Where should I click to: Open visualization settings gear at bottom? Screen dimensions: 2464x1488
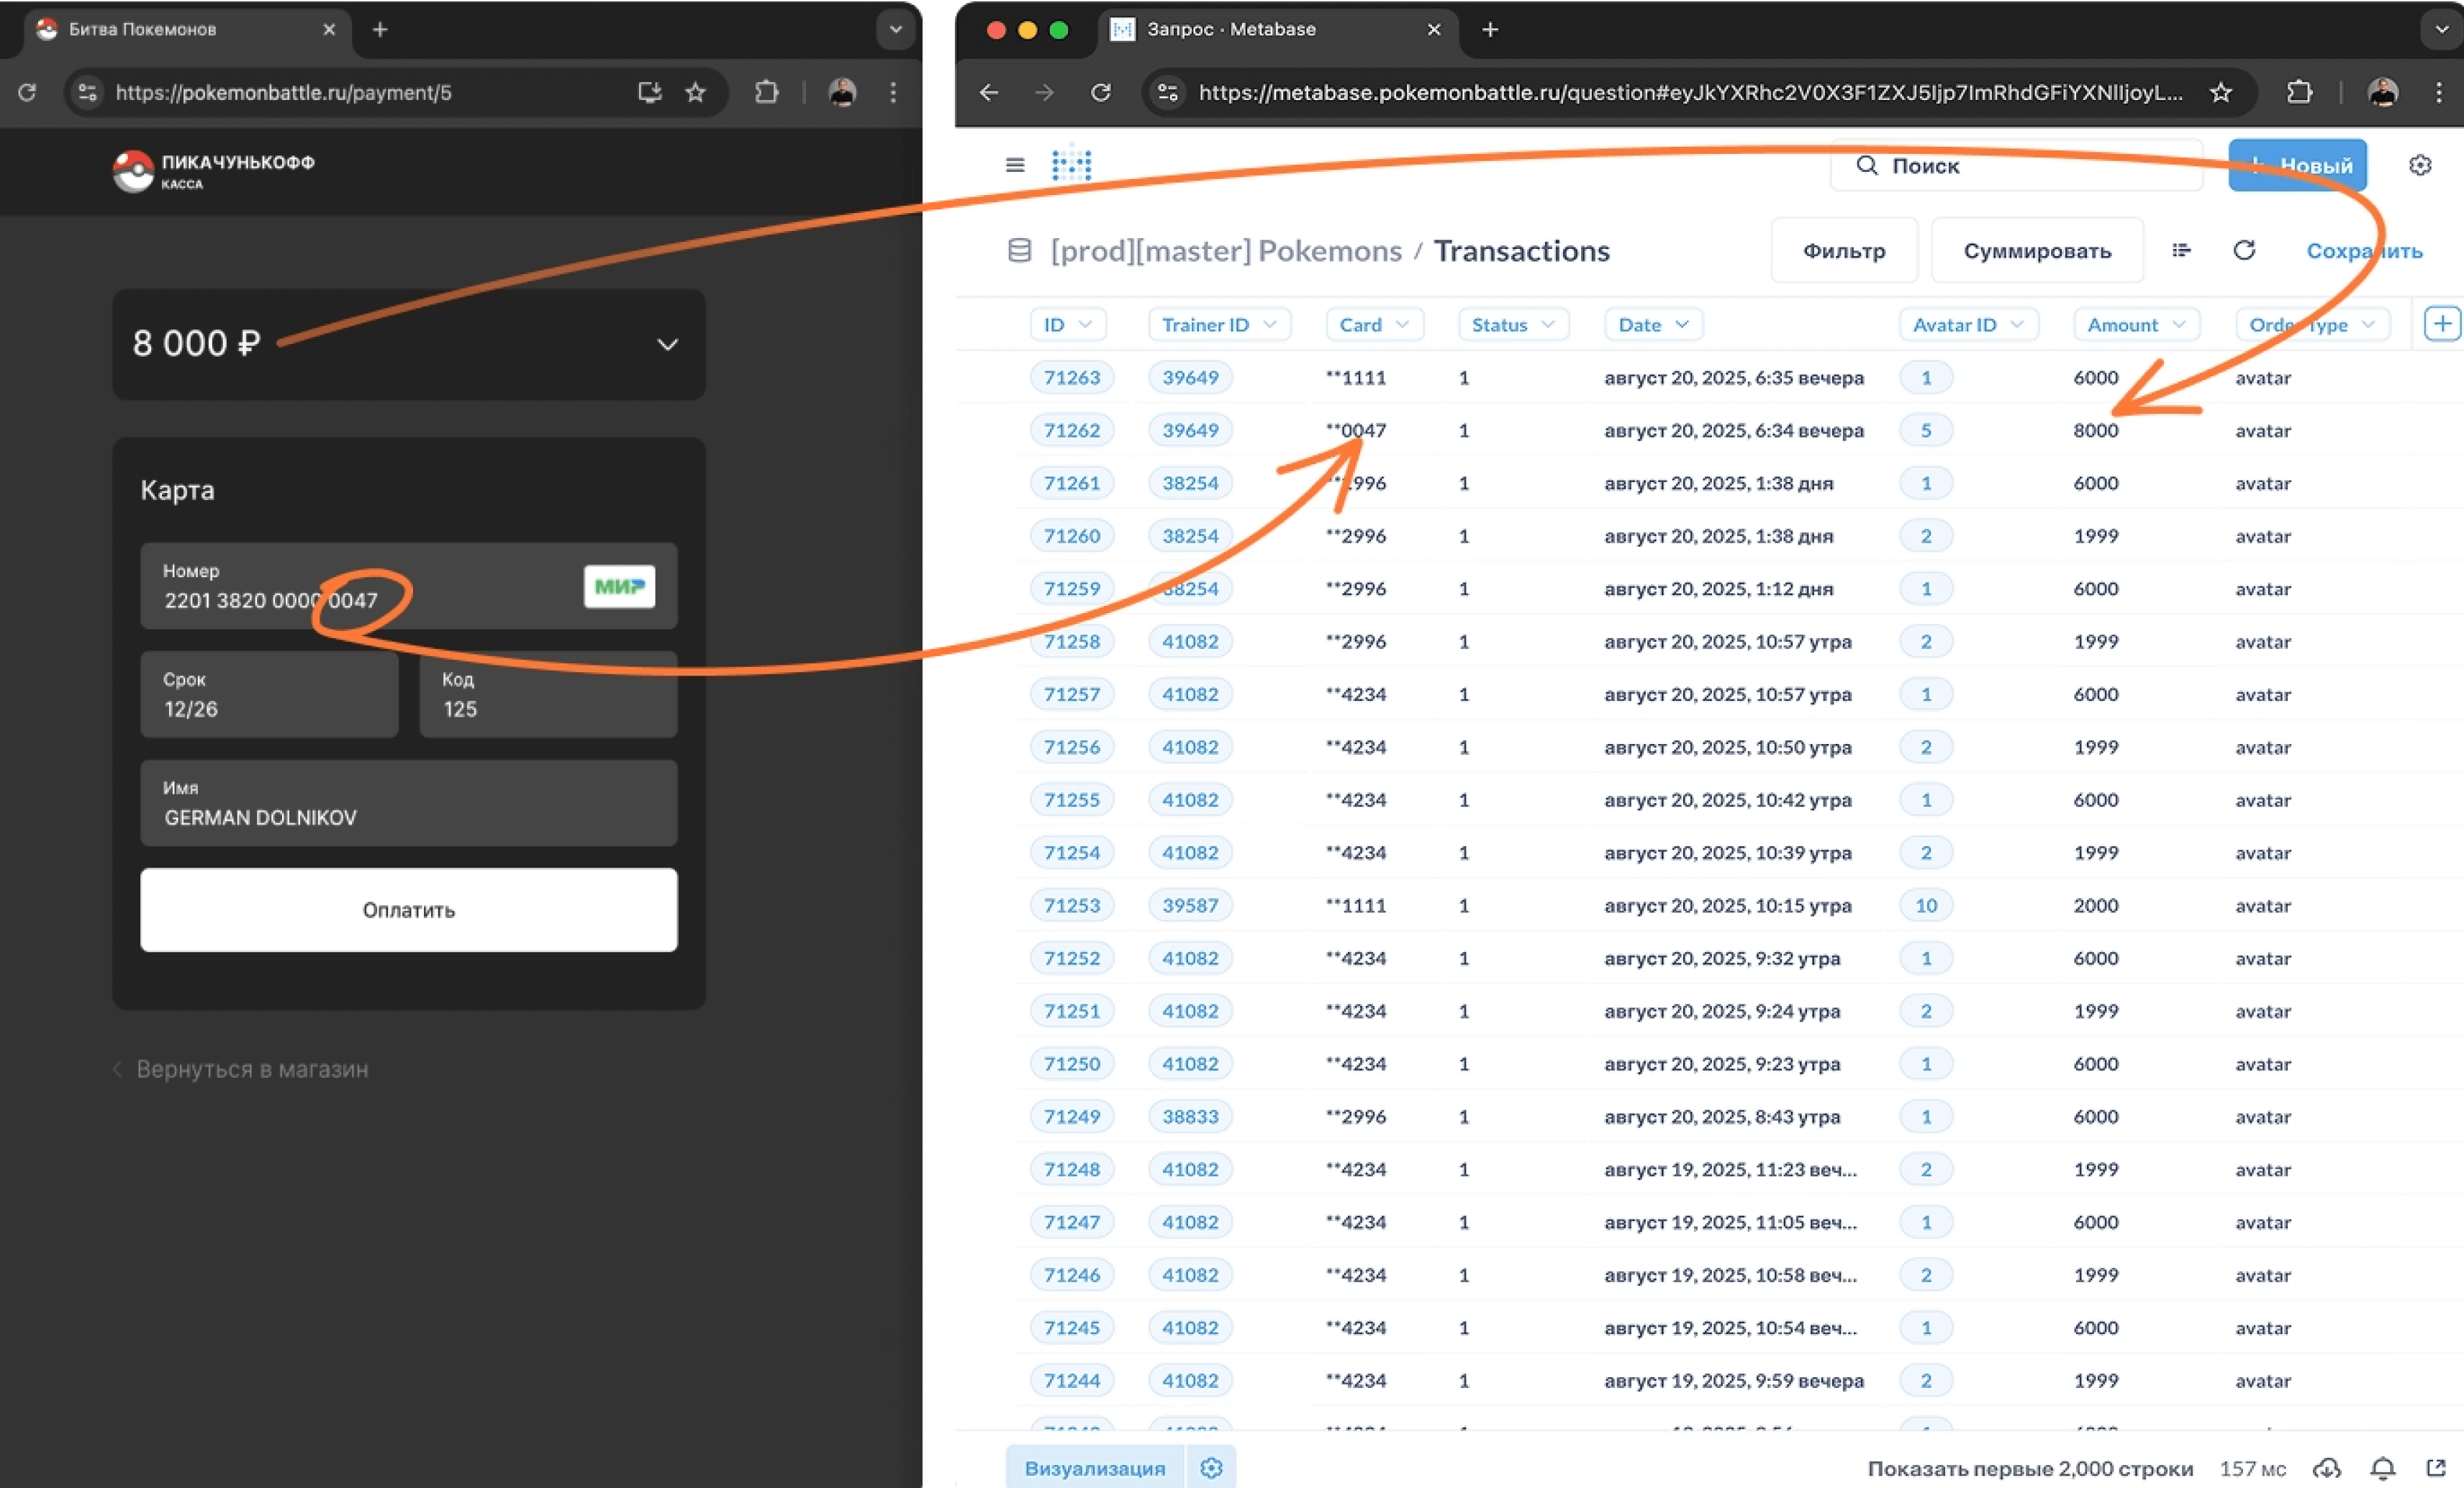coord(1211,1468)
